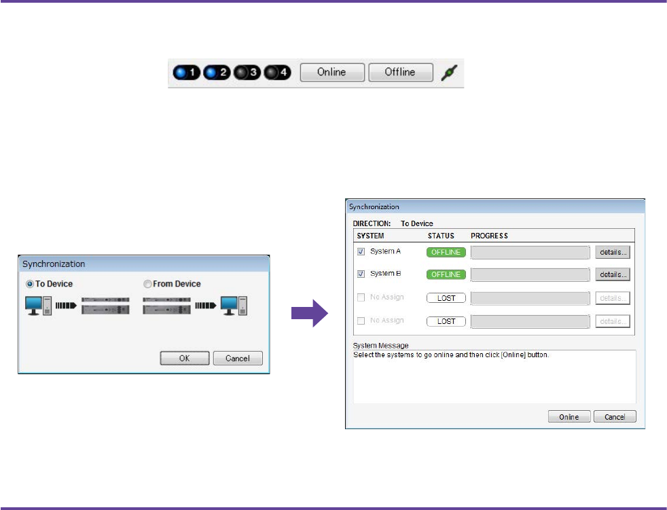Viewport: 667px width, 510px height.
Task: Click the OFFLINE status of System B
Action: pyautogui.click(x=446, y=274)
